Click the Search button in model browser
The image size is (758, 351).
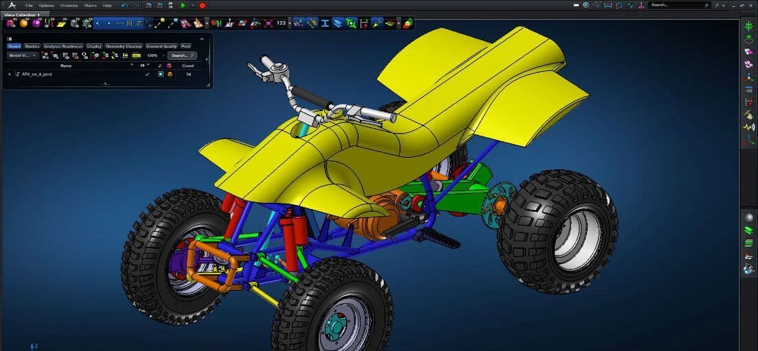tap(182, 56)
